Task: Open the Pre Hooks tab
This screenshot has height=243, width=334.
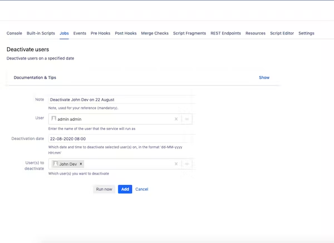Action: 100,33
